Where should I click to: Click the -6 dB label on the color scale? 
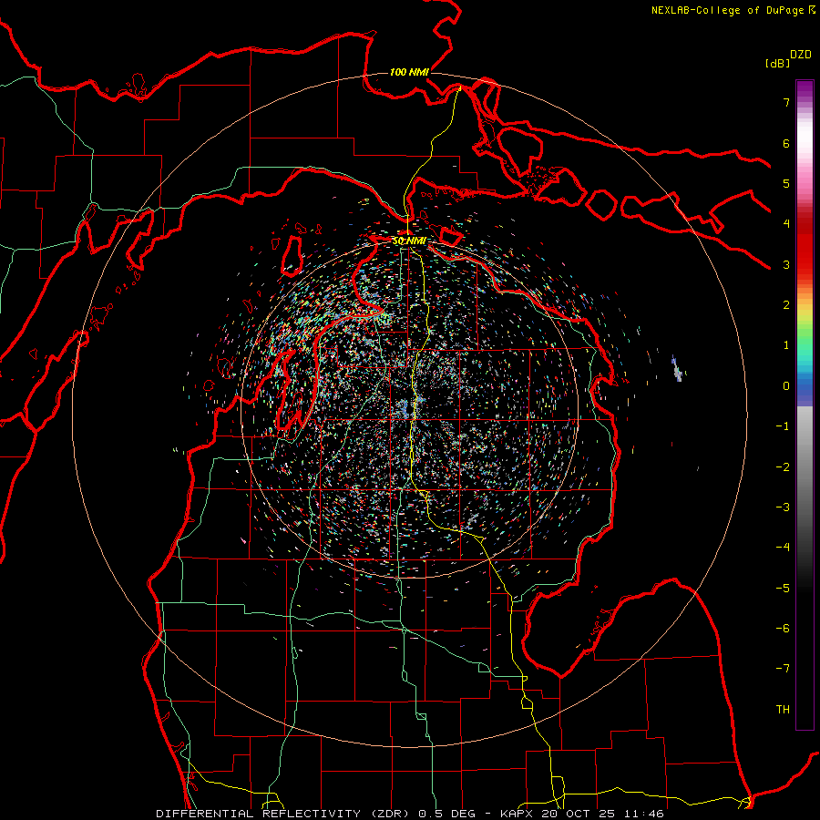click(x=783, y=629)
